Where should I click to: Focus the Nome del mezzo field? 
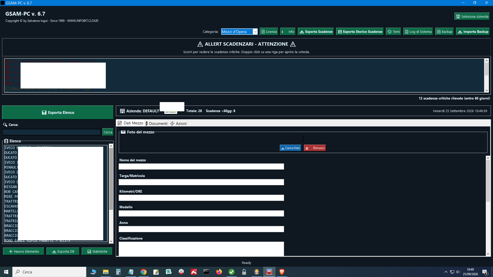tap(201, 166)
